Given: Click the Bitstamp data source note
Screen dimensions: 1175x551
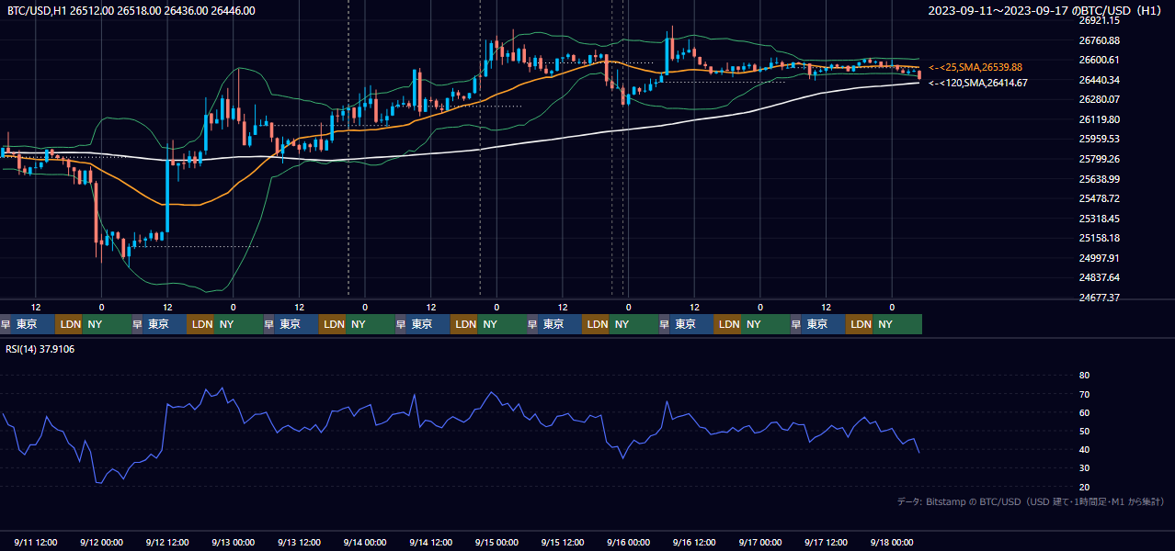Looking at the screenshot, I should point(1031,501).
